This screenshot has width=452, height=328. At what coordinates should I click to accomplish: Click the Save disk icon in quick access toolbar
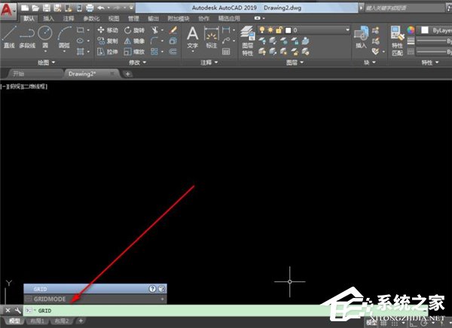point(47,8)
